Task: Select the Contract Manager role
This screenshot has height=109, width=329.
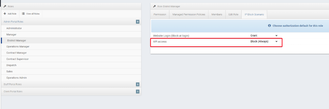Action: click(71, 53)
